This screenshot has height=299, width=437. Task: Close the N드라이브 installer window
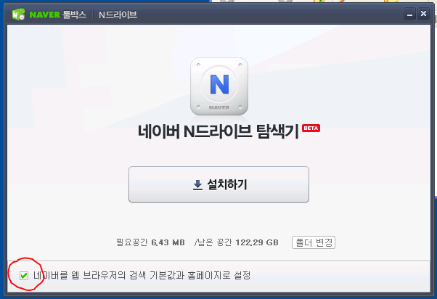[x=423, y=14]
